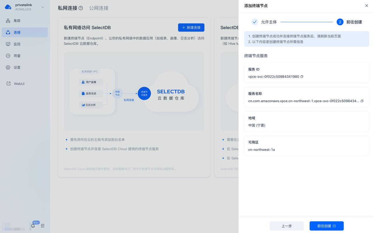Open notifications bell with 99+ badge

click(x=33, y=226)
